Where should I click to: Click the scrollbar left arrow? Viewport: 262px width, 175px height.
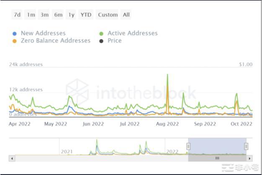click(x=12, y=158)
